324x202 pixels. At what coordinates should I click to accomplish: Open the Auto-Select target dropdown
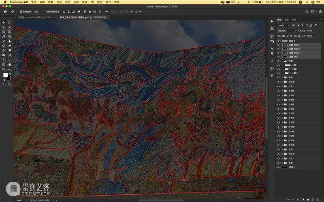coord(38,12)
